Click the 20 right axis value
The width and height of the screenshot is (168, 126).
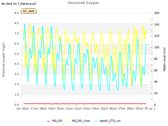[156, 93]
